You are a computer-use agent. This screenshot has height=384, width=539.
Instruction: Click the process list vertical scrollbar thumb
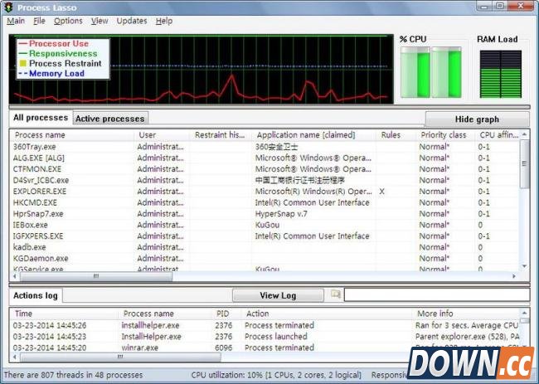coord(525,164)
